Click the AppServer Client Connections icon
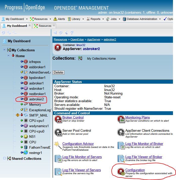The height and width of the screenshot is (180, 176). pos(121,132)
